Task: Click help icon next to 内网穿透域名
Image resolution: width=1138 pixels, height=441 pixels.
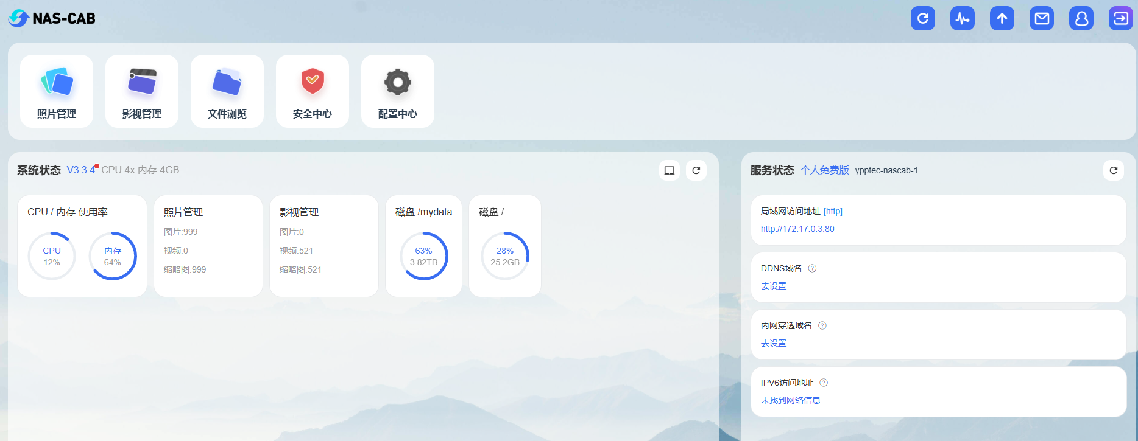Action: click(x=822, y=325)
